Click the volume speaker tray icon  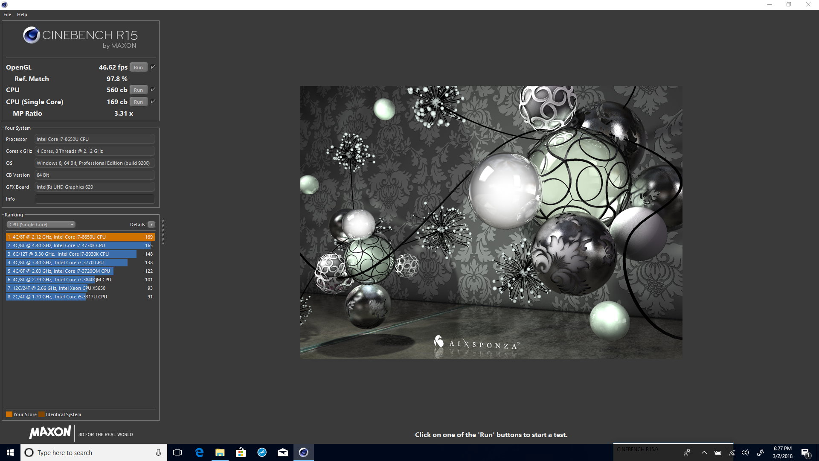745,452
